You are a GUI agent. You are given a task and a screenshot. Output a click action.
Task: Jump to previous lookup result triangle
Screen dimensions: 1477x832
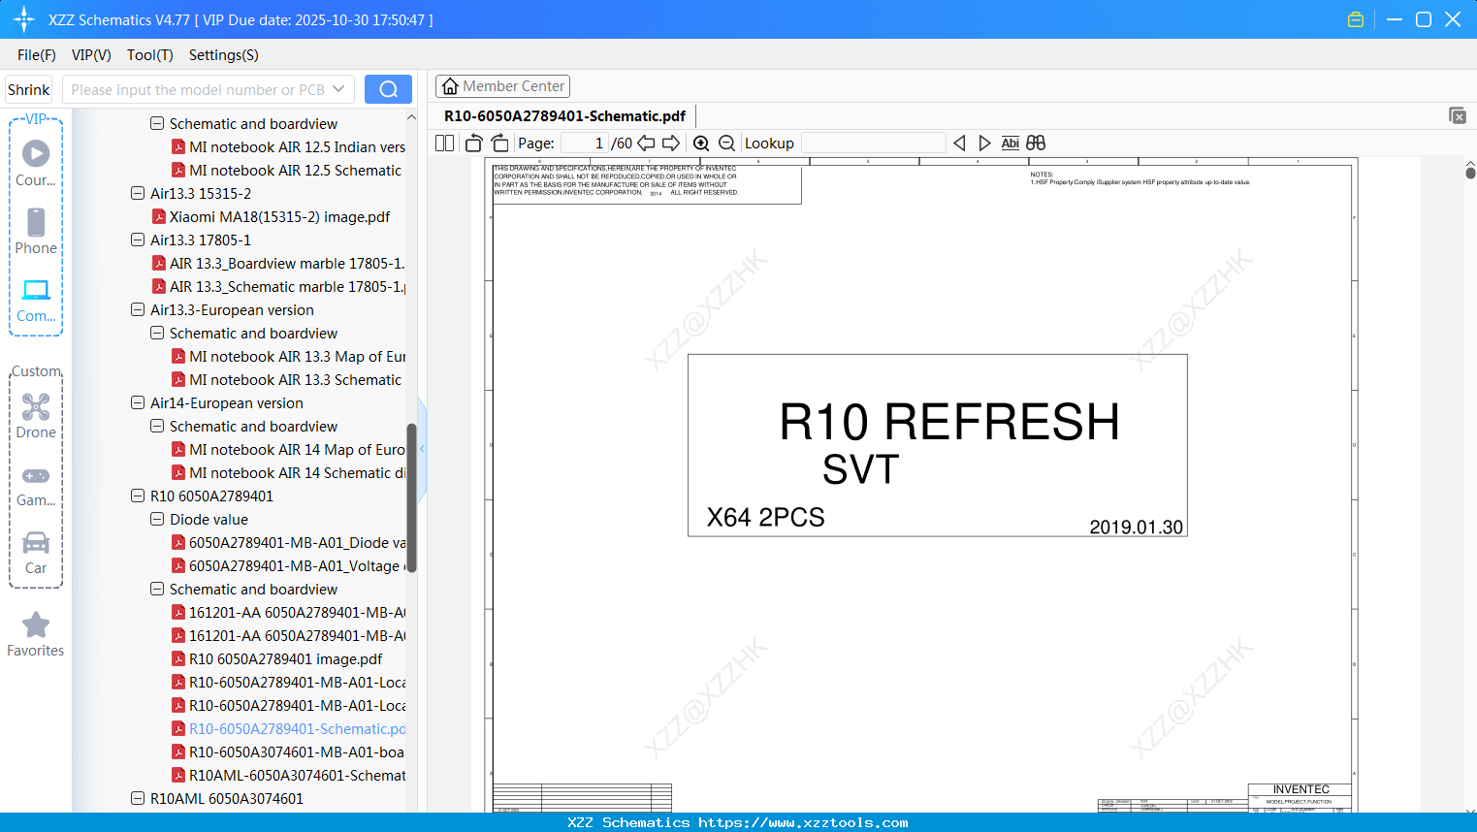point(959,144)
